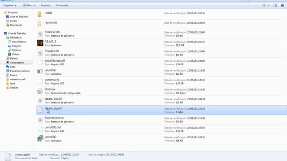Open the ipod folder in sidebar

tap(11, 84)
